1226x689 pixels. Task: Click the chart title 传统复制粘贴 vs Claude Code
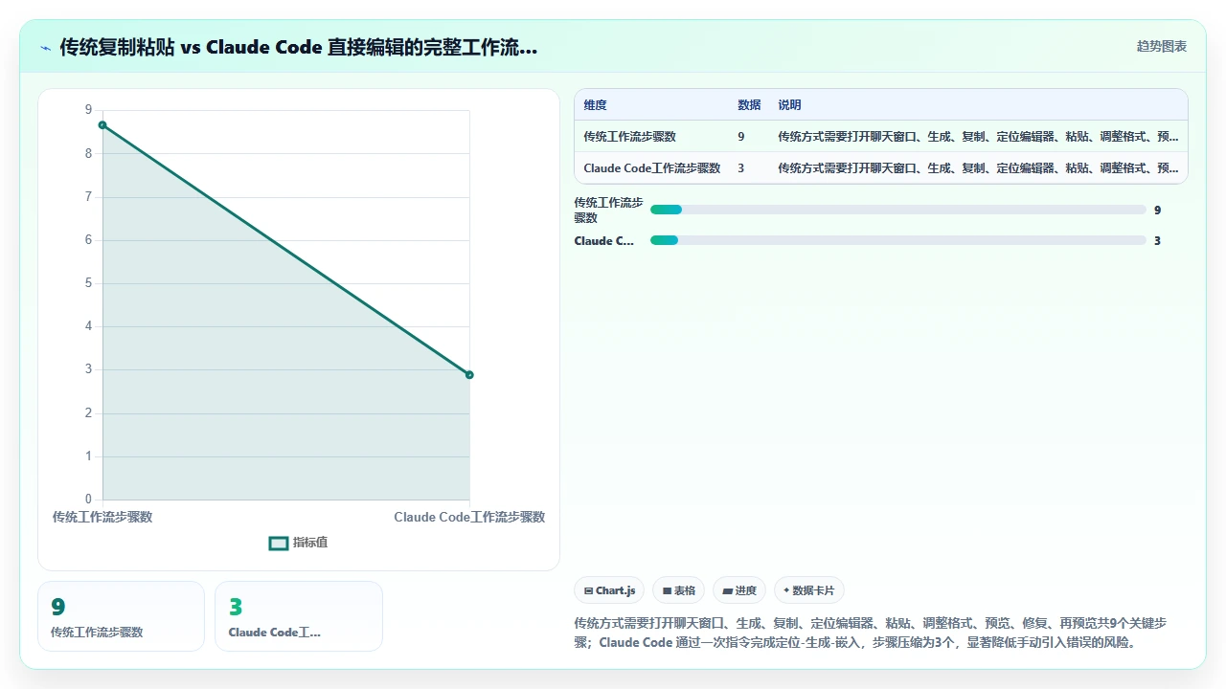298,47
